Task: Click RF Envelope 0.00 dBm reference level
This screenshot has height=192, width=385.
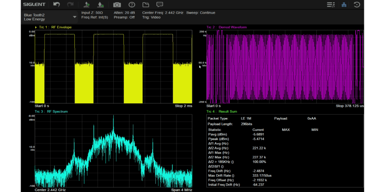Action: pos(32,33)
